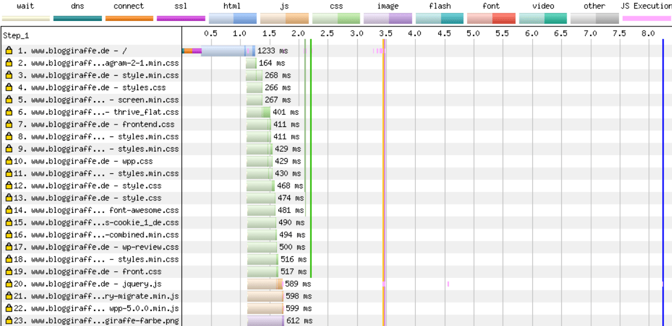Click lock icon for wp-review.css row
This screenshot has width=672, height=326.
tap(9, 247)
